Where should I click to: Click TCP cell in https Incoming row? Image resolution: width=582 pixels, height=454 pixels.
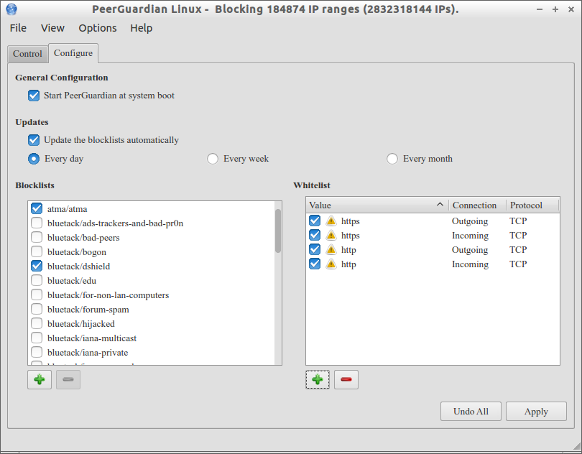pos(518,236)
